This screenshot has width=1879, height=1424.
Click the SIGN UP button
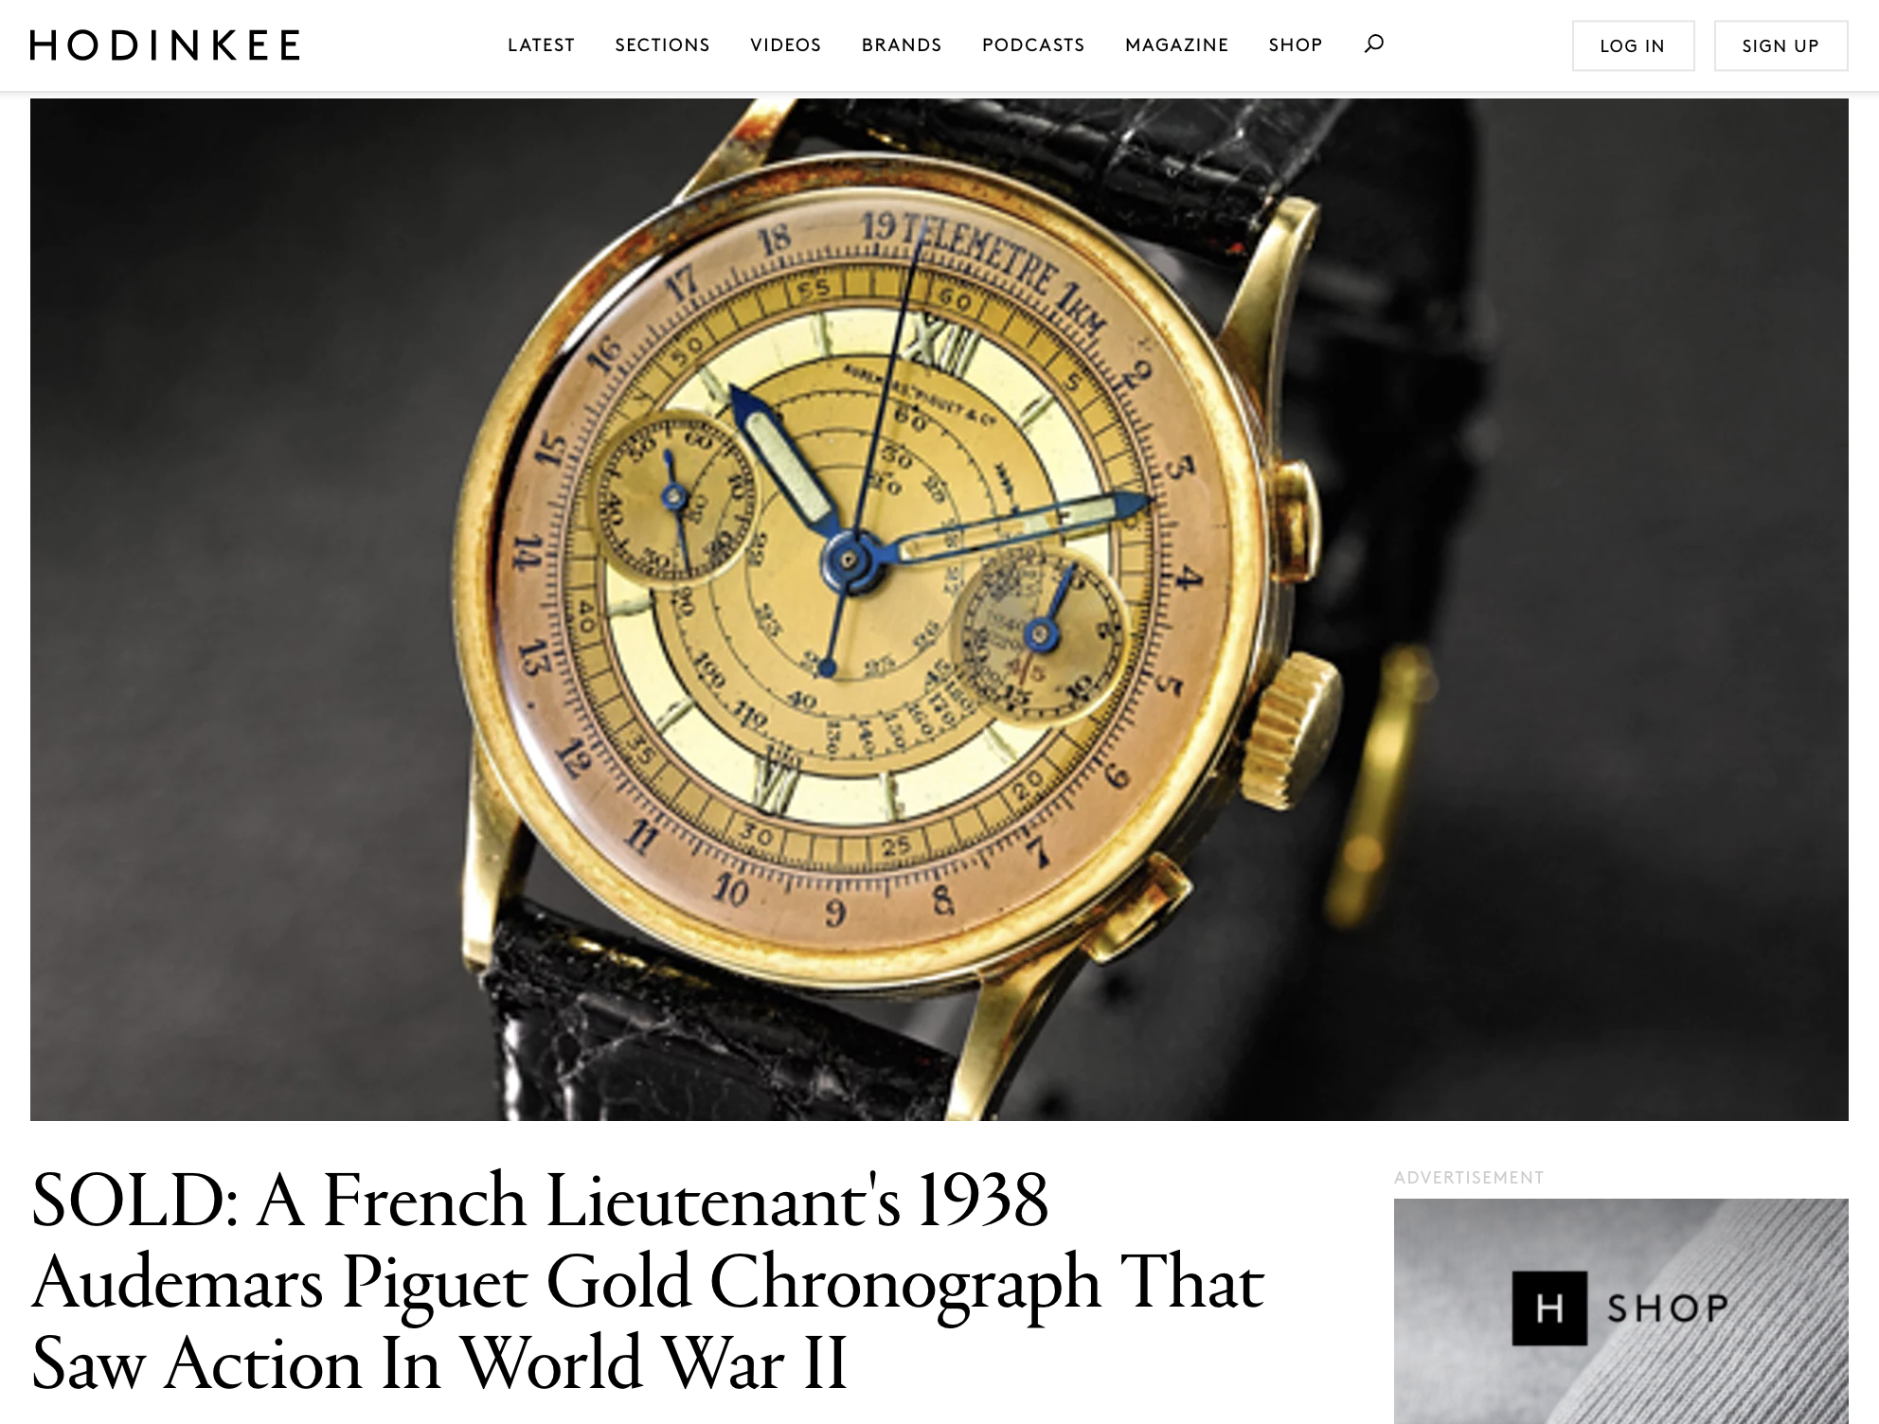pyautogui.click(x=1781, y=45)
